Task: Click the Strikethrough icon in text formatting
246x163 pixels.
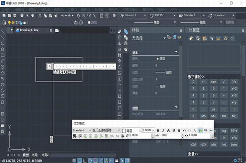Action: (x=168, y=130)
